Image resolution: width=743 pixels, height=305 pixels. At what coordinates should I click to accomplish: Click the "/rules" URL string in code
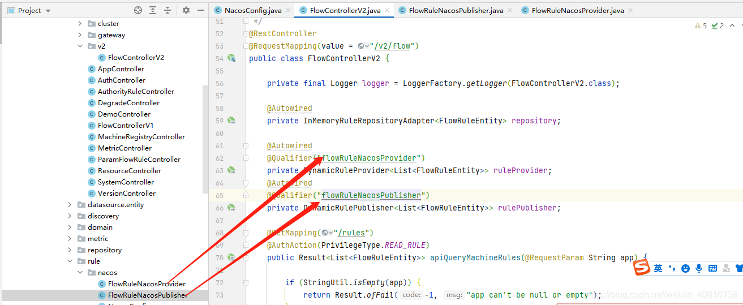point(351,233)
